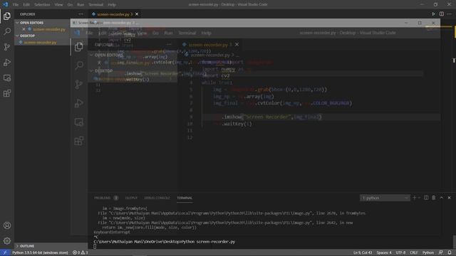This screenshot has width=456, height=256.
Task: Open the Selection menu in outer VS Code
Action: coord(42,5)
